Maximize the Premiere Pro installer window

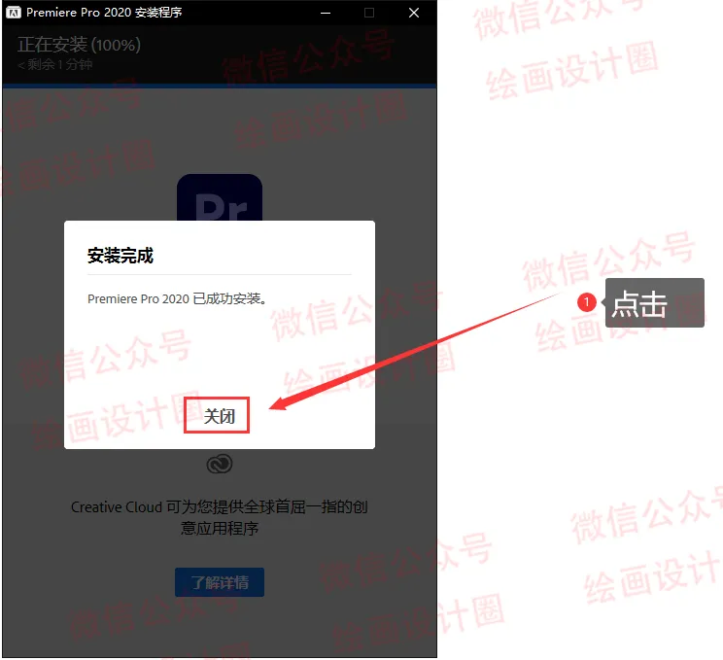pos(369,13)
